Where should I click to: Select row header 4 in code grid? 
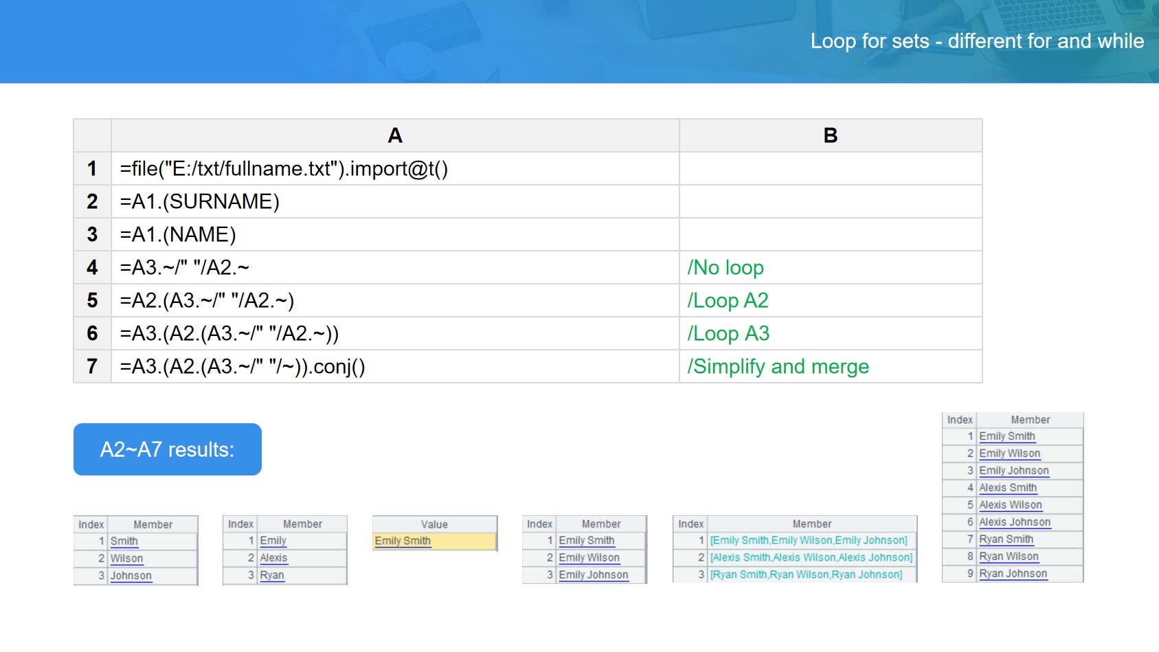pyautogui.click(x=92, y=268)
